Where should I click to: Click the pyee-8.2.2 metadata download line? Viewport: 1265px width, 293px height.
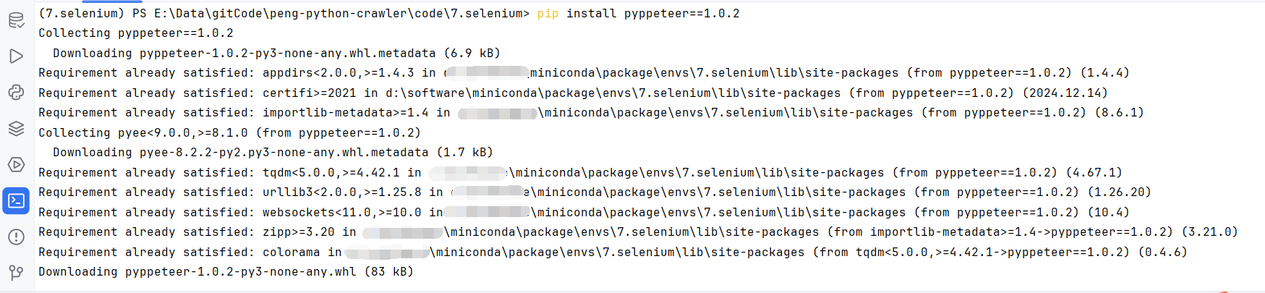273,153
